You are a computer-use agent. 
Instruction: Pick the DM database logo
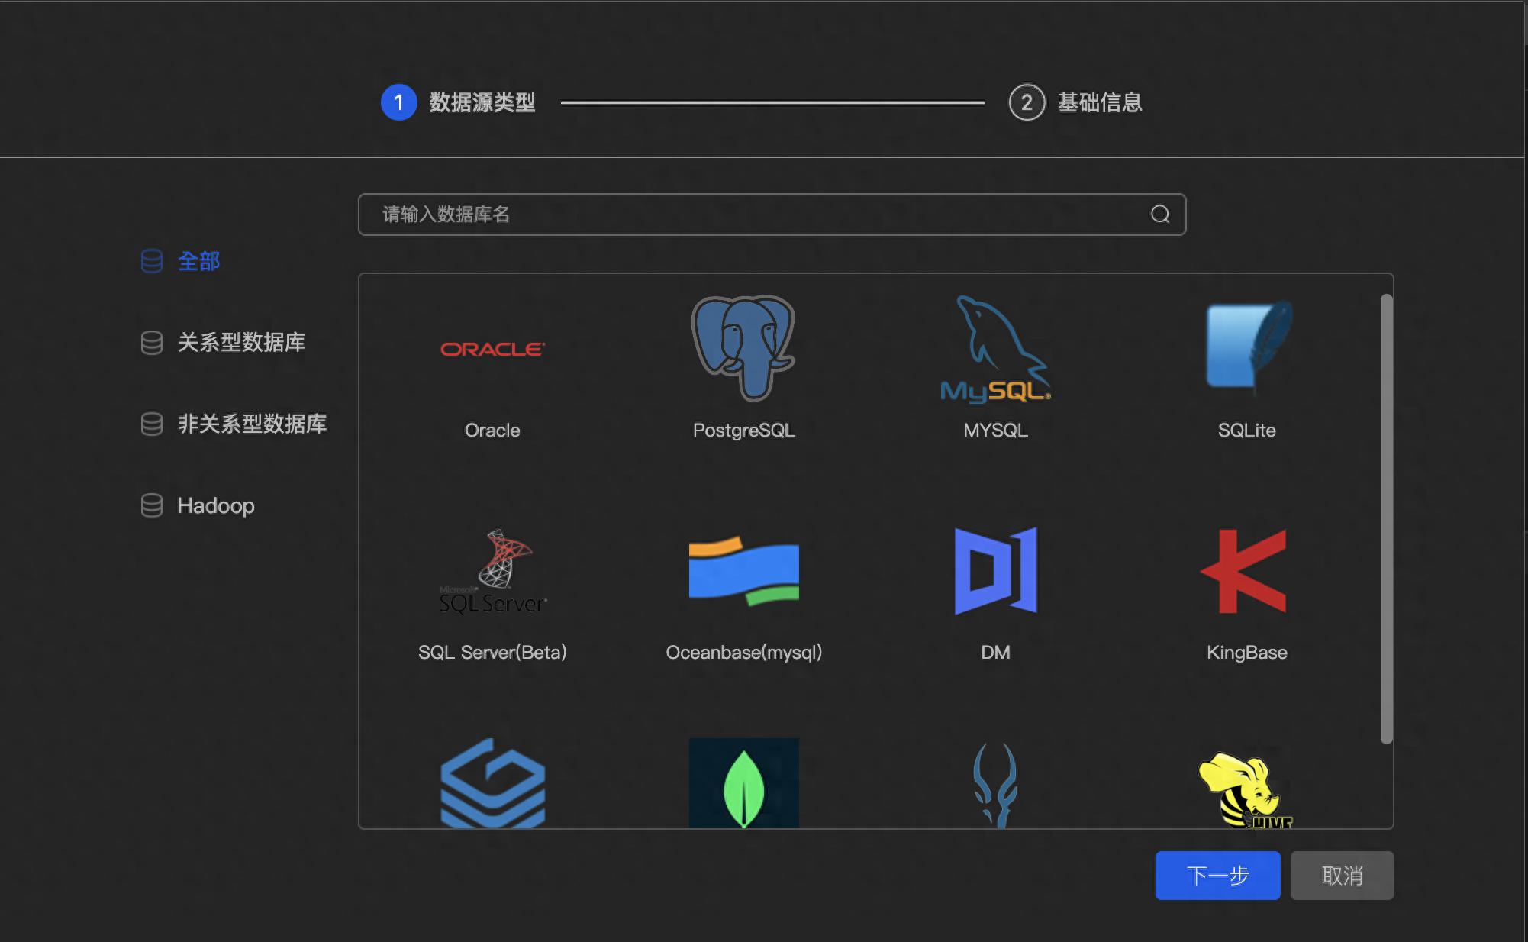click(995, 570)
